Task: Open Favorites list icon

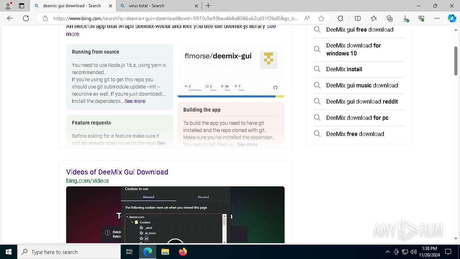Action: tap(374, 18)
